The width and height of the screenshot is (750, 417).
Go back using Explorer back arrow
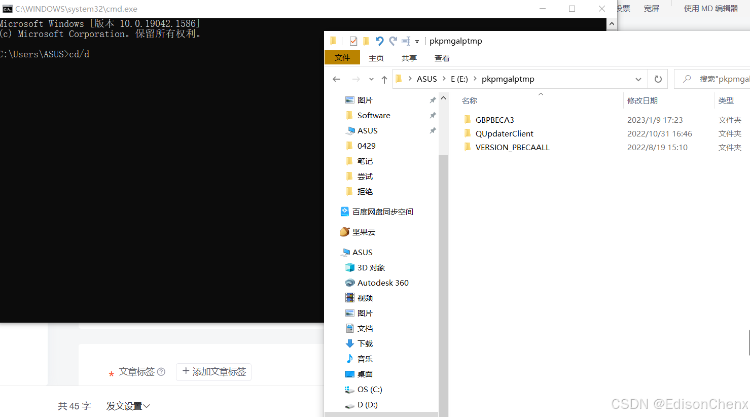pyautogui.click(x=337, y=79)
